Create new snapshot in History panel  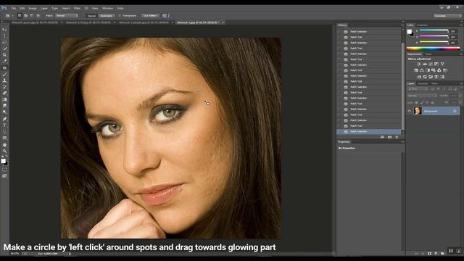(x=389, y=137)
